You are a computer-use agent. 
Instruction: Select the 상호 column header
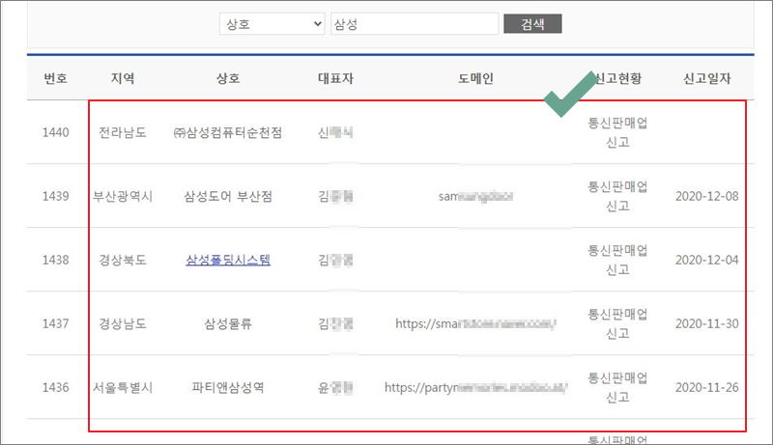tap(228, 78)
